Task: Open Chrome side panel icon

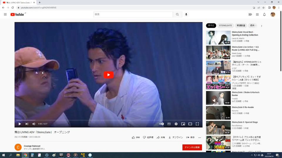Action: point(269,8)
